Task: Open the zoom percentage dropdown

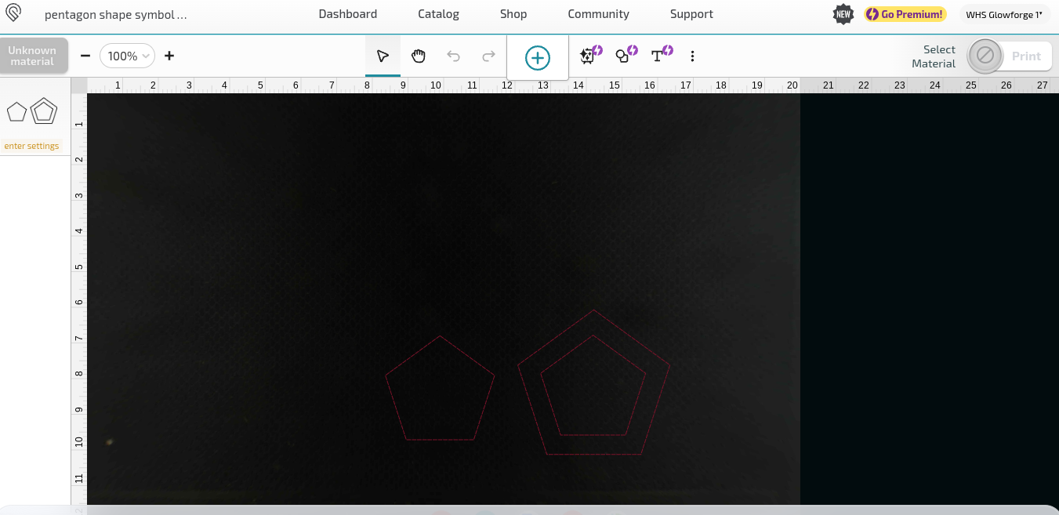Action: [126, 56]
